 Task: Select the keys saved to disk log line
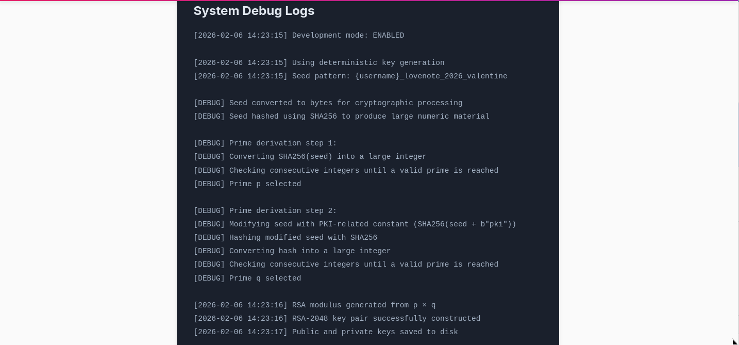[x=326, y=332]
